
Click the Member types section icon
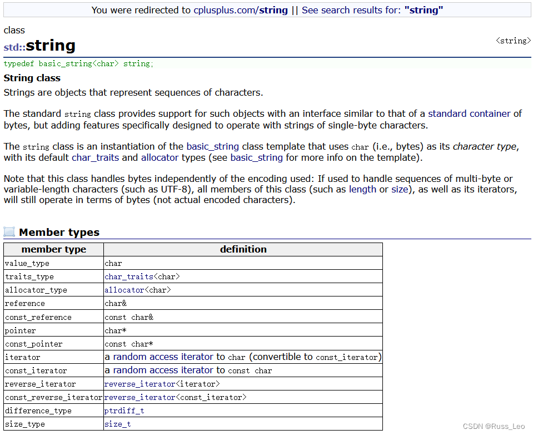point(9,232)
